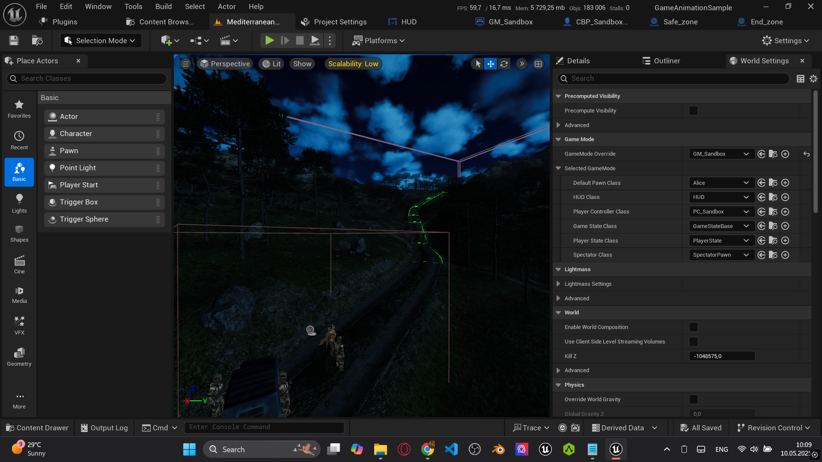Viewport: 822px width, 462px height.
Task: Select the translate gizmo tool in viewport
Action: click(491, 64)
